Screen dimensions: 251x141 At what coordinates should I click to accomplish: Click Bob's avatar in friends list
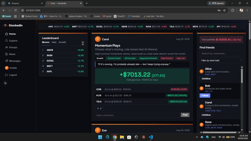click(201, 88)
